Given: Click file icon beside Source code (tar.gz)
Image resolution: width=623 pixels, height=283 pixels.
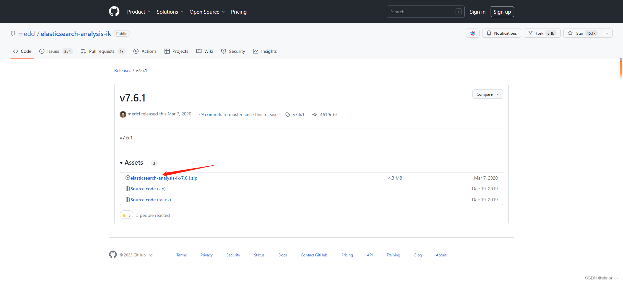Looking at the screenshot, I should tap(128, 199).
